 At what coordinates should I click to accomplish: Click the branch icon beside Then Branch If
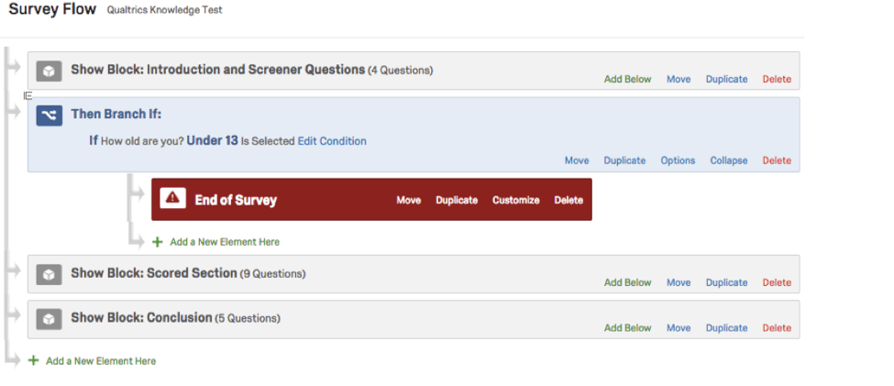click(50, 116)
